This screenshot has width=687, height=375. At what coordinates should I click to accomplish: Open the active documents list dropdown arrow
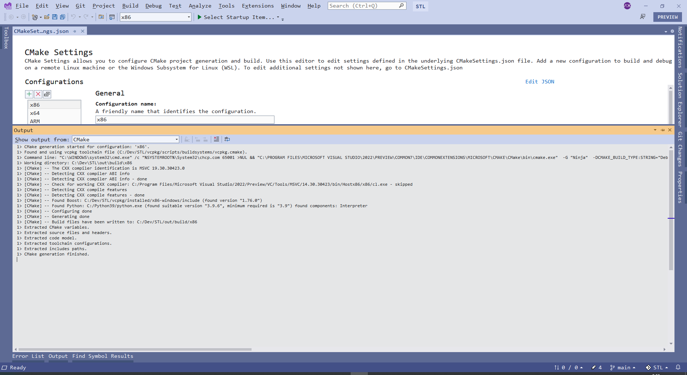point(666,31)
